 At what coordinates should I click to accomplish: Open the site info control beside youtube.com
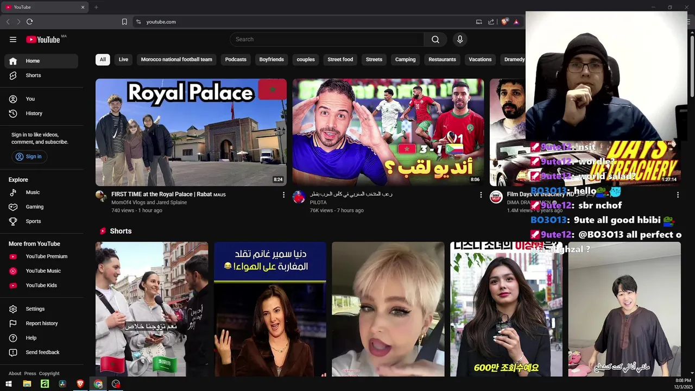[138, 22]
